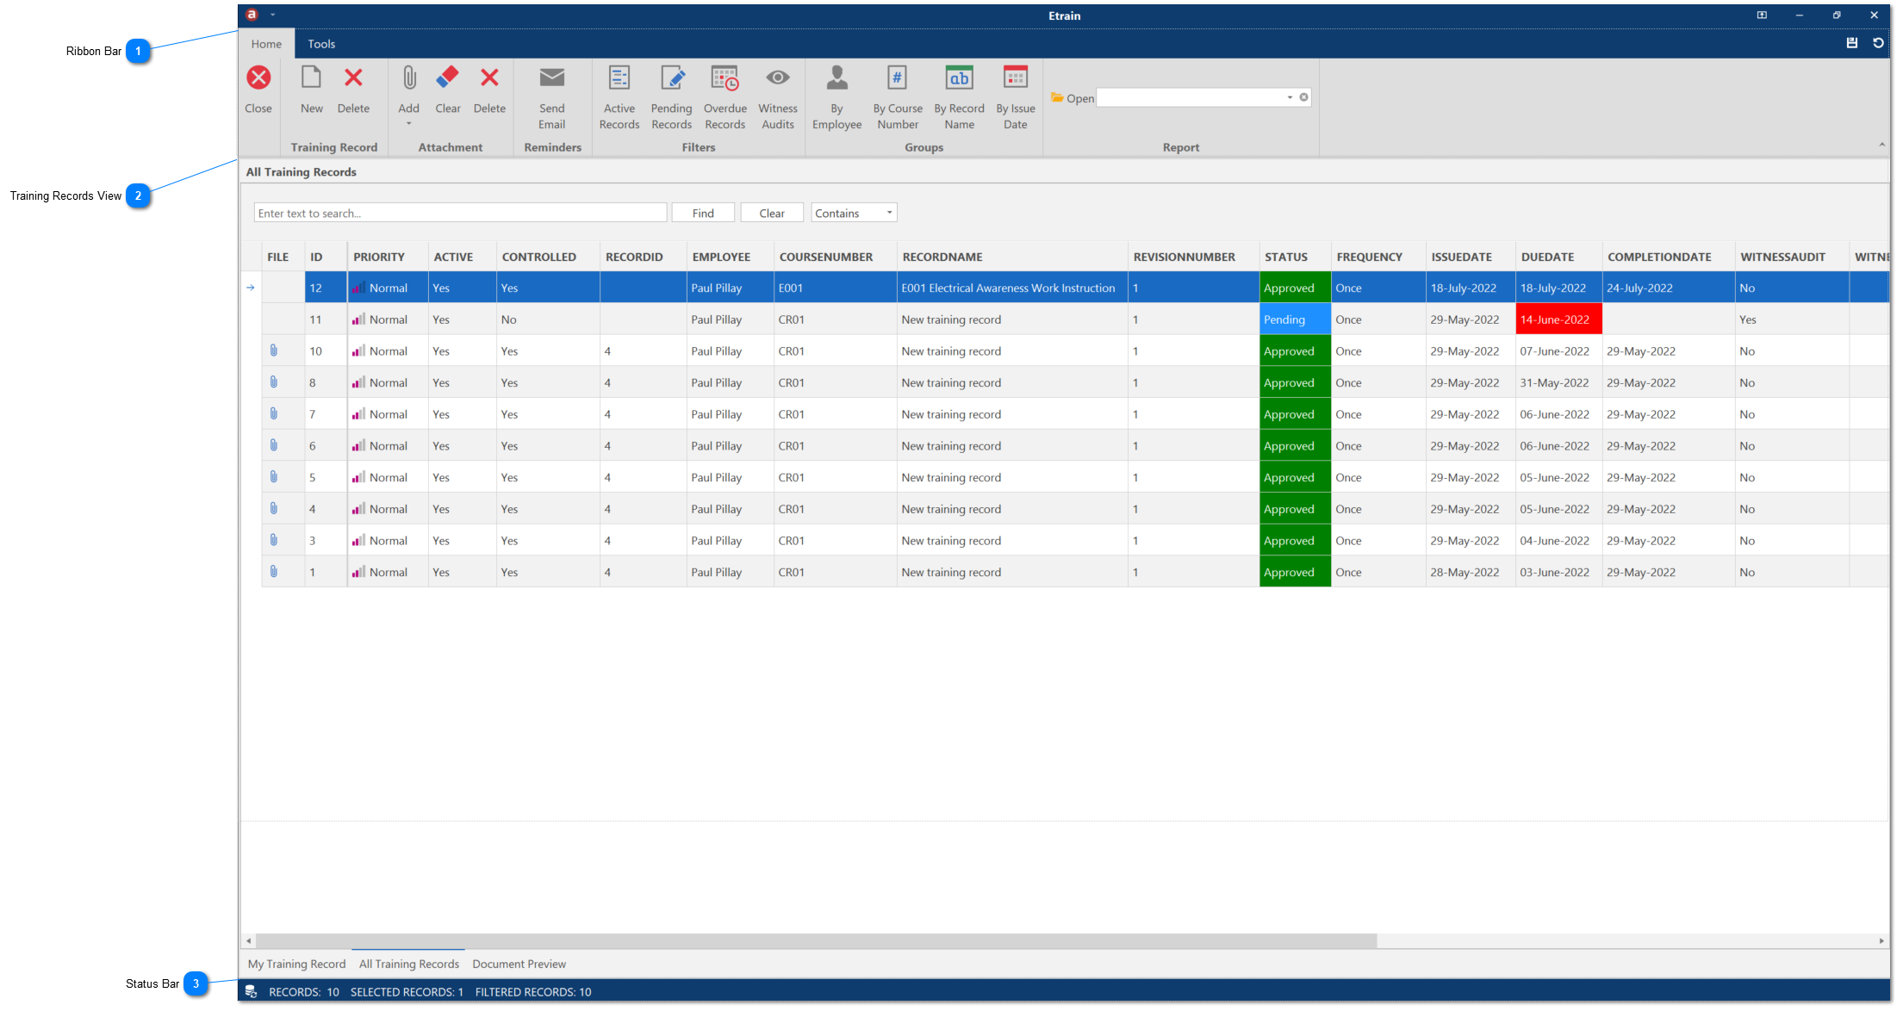
Task: Sort by the DUEDATE column header
Action: (x=1558, y=257)
